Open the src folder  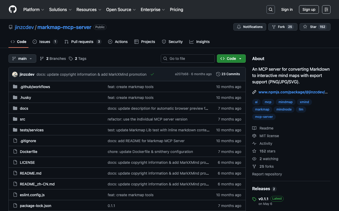click(23, 119)
